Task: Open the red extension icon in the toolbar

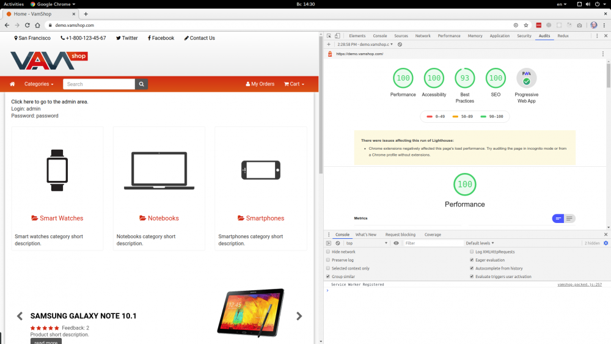Action: click(x=538, y=25)
